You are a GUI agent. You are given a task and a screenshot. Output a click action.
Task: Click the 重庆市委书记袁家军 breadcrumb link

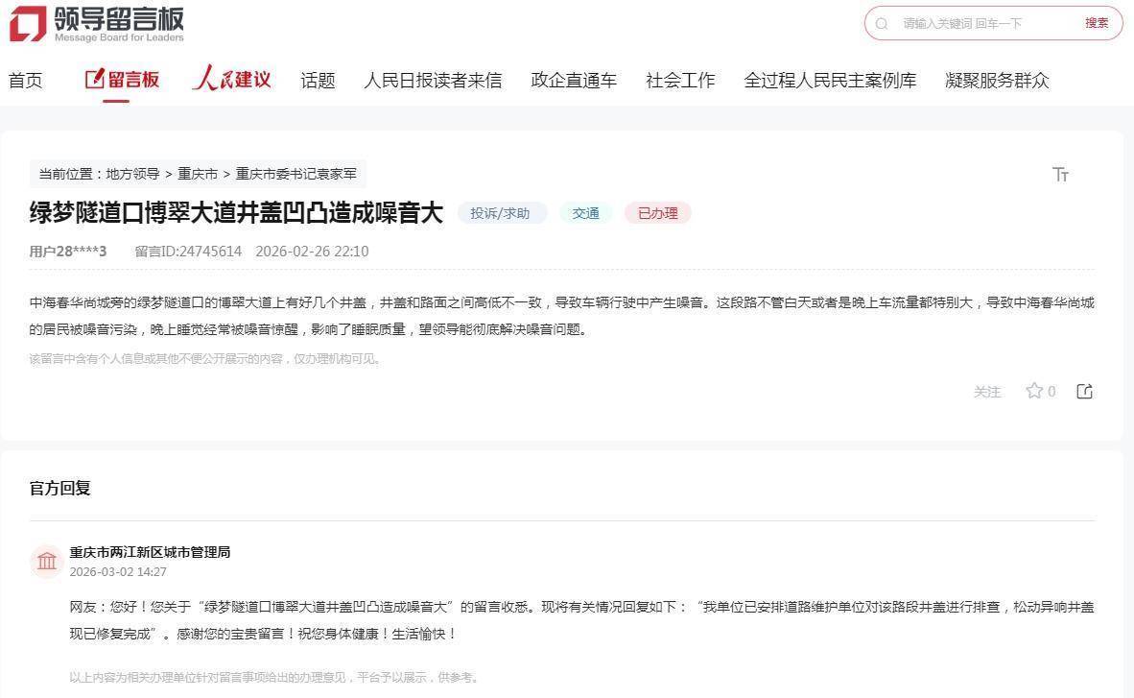click(x=295, y=174)
